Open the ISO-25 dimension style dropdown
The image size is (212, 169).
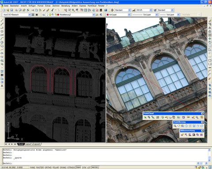click(151, 10)
